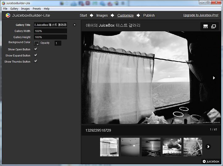Uncheck Show Expand Button
The width and height of the screenshot is (223, 166).
click(36, 55)
